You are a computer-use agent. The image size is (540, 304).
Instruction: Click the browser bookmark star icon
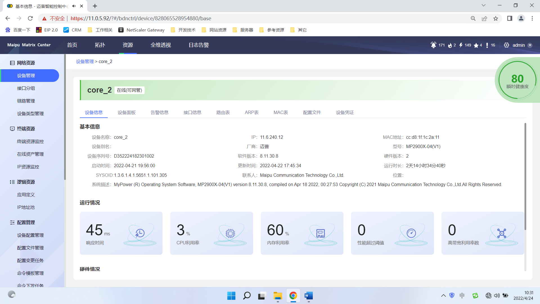pyautogui.click(x=496, y=18)
